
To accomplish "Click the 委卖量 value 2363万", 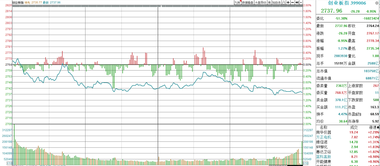I will pos(342,86).
